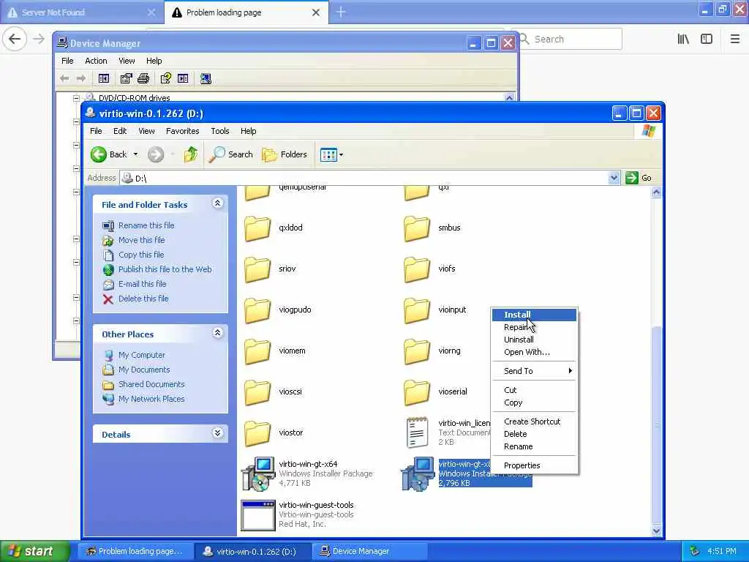The image size is (749, 562).
Task: Click Rename this file link
Action: [x=146, y=225]
